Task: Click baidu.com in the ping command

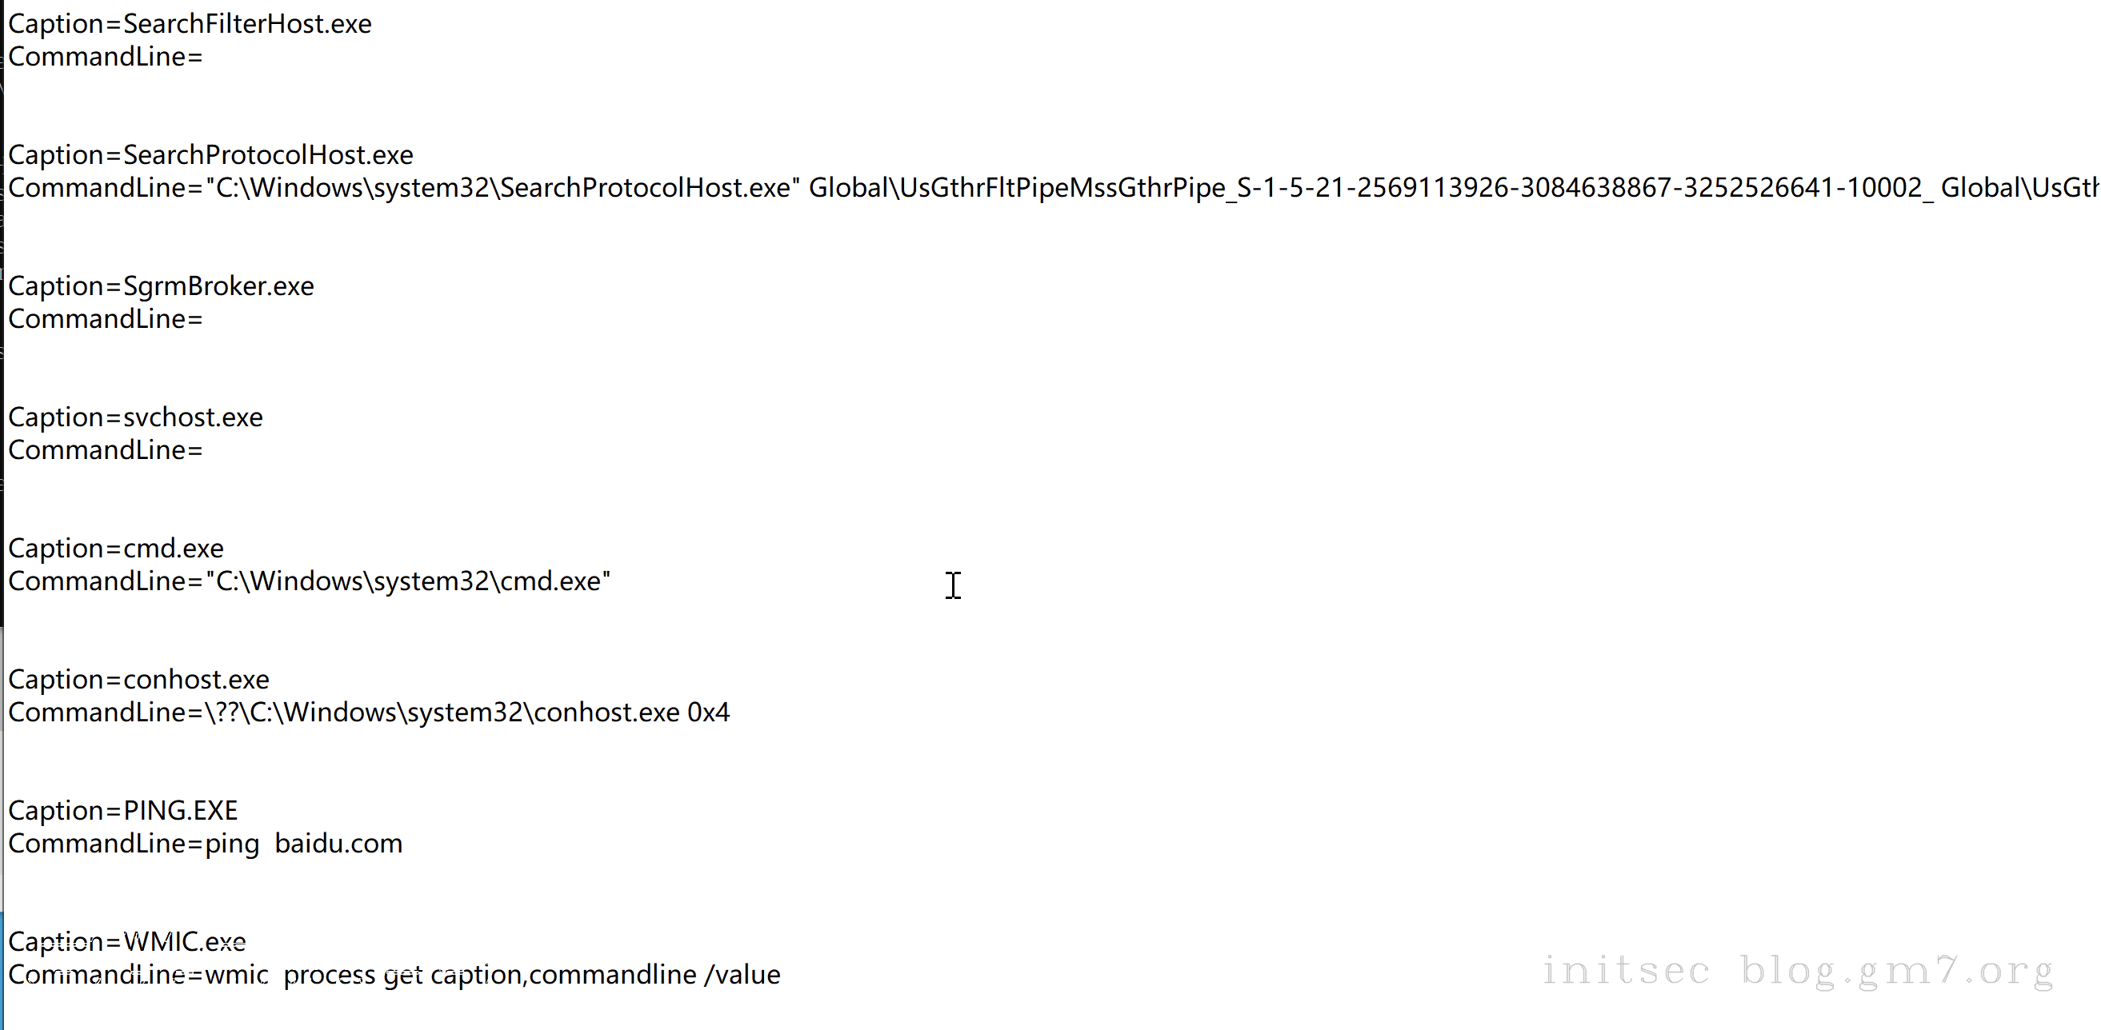Action: (x=338, y=843)
